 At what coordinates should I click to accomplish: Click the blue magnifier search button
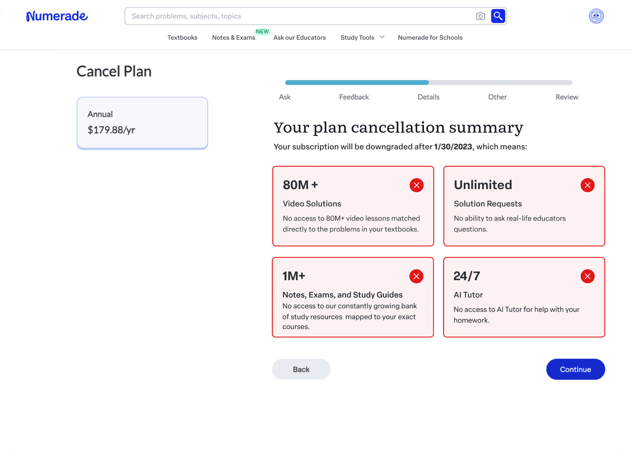click(498, 16)
